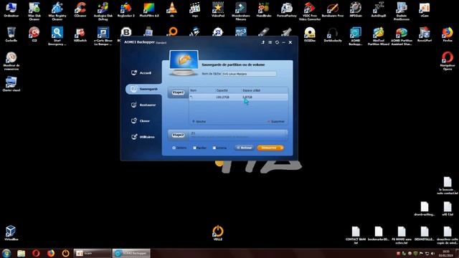Open the Backupper menu list icon
Screen dimensions: 459x258
coord(270,42)
